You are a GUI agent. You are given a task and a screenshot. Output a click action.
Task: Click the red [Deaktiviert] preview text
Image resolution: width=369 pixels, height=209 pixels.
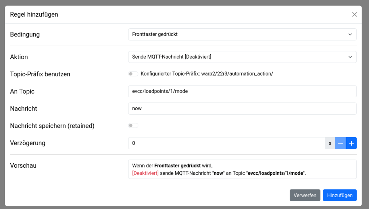tap(145, 173)
